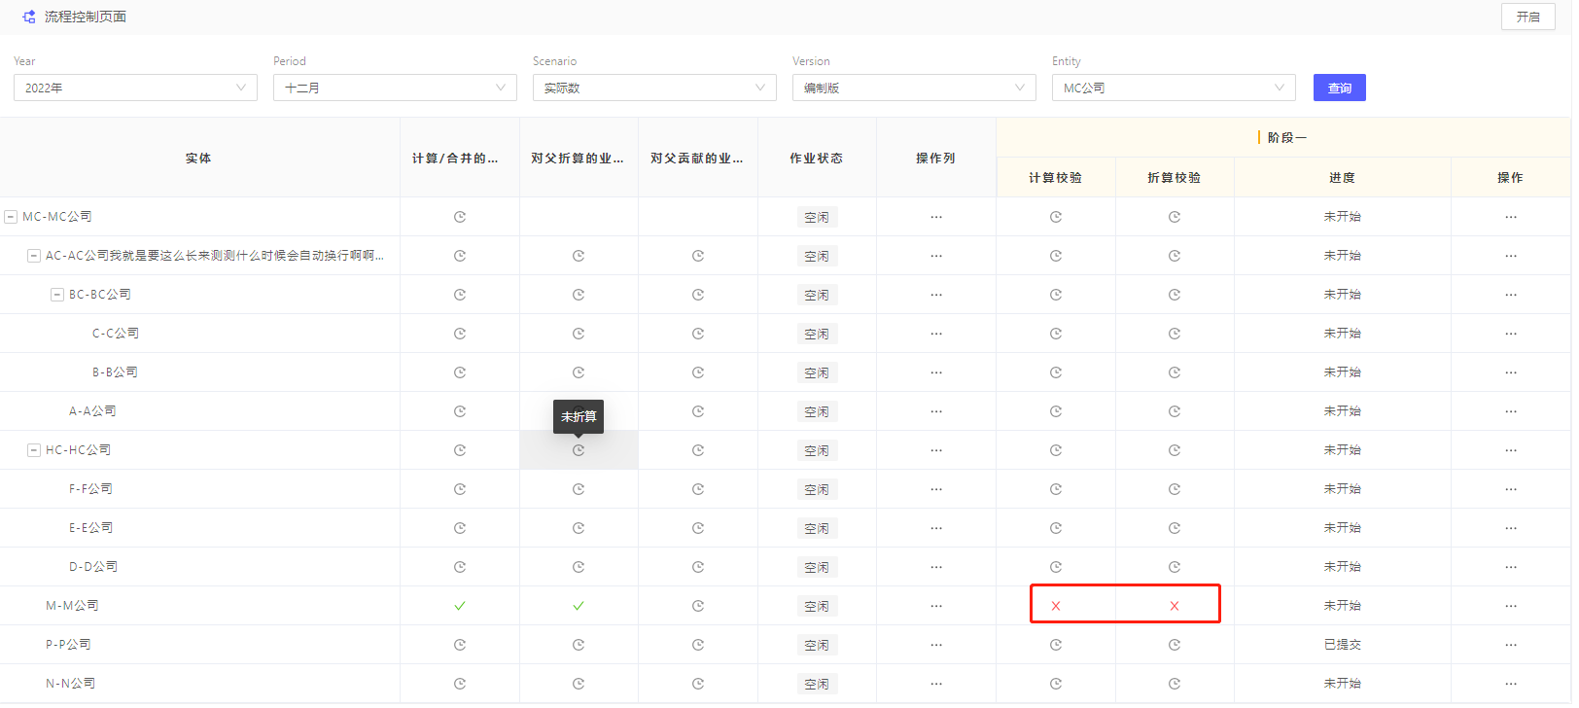Open the Scenario dropdown showing 实际数

(654, 88)
